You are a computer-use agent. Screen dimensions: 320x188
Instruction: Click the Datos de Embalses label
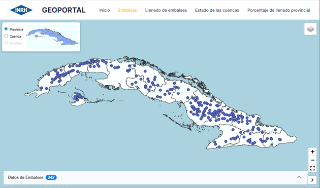coord(25,177)
